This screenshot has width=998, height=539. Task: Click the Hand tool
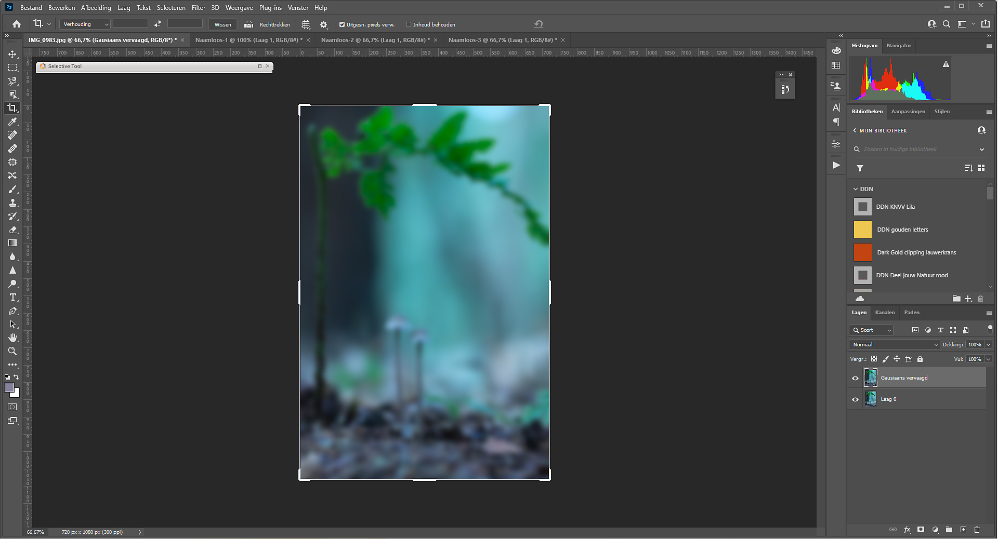[12, 338]
